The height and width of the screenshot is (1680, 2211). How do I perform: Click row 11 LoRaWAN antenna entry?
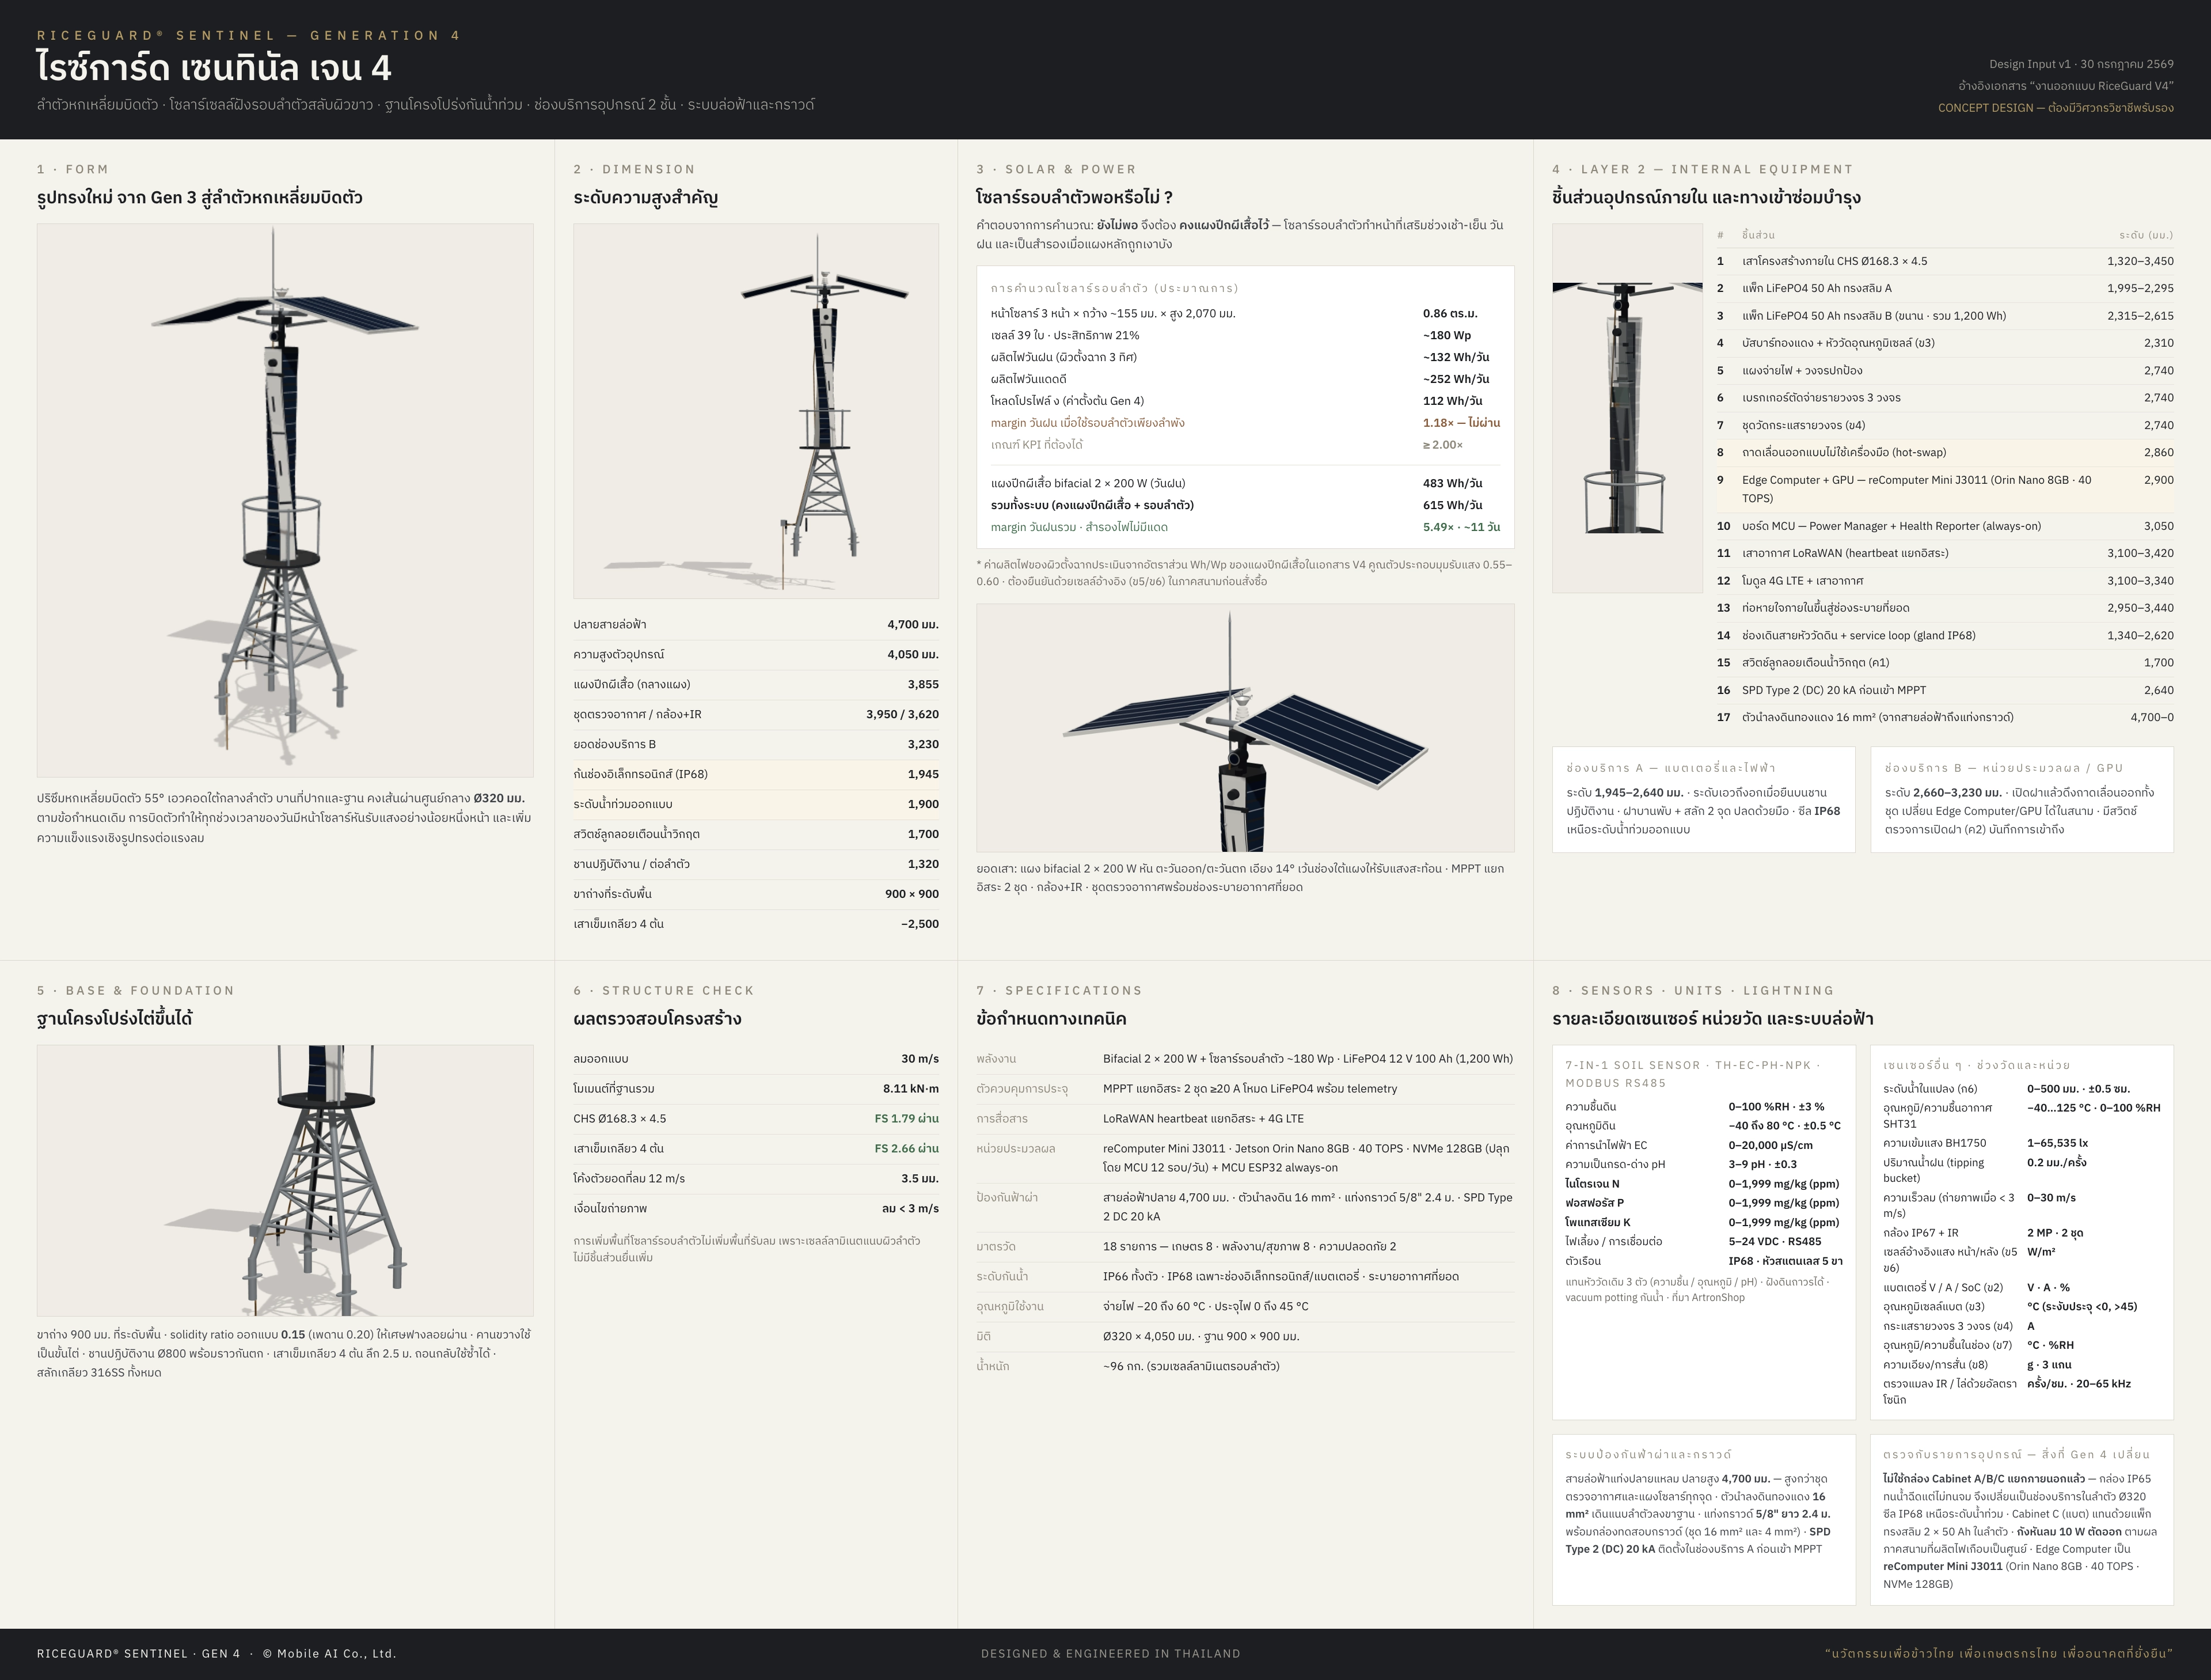(1945, 553)
